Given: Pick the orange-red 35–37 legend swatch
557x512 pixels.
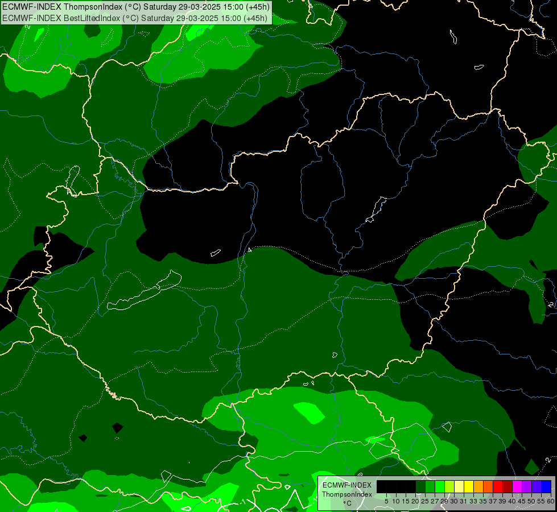Looking at the screenshot, I should [x=488, y=486].
